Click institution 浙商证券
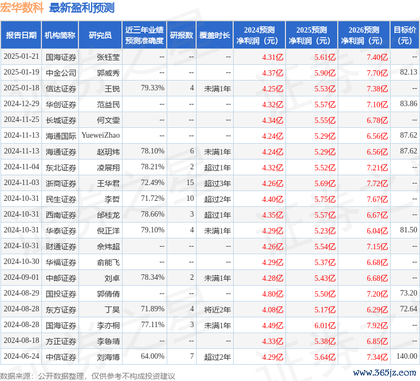 click(x=61, y=183)
